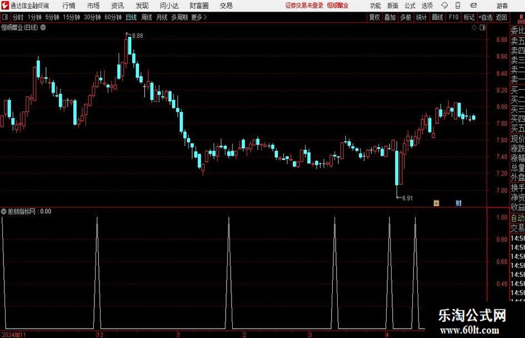Add stock via +自选 button
The height and width of the screenshot is (338, 525).
pos(485,17)
